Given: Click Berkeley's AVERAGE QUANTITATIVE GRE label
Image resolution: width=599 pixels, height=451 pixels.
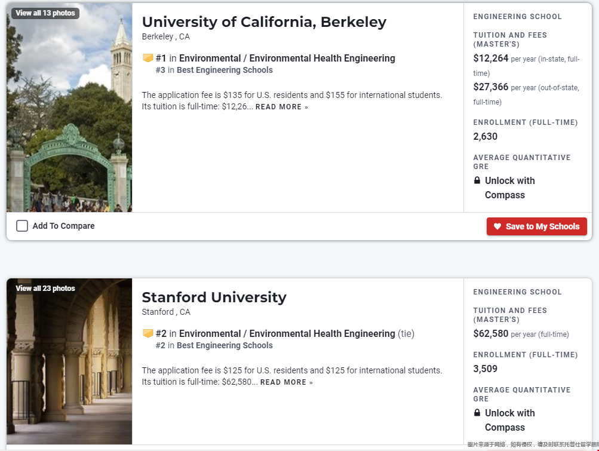Looking at the screenshot, I should tap(522, 162).
